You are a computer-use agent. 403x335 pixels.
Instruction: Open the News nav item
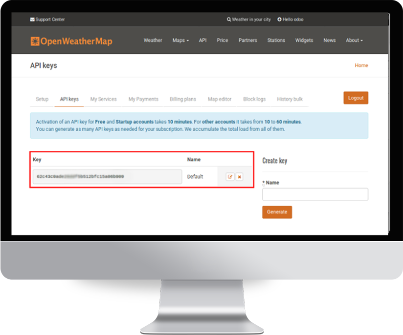[x=330, y=41]
